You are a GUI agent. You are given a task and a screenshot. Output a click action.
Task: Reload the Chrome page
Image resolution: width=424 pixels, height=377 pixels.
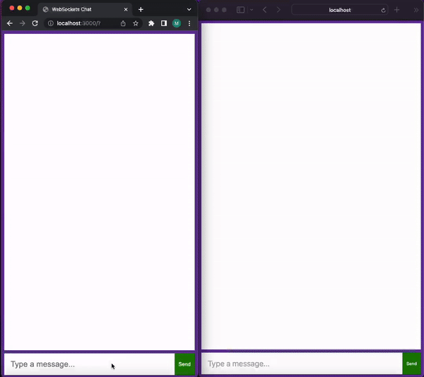tap(35, 23)
